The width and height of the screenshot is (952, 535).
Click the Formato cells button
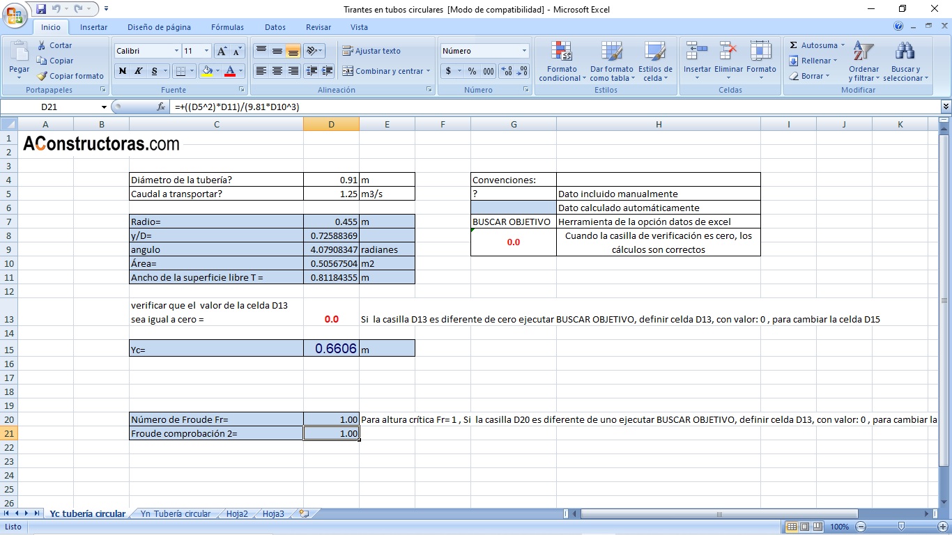point(761,61)
